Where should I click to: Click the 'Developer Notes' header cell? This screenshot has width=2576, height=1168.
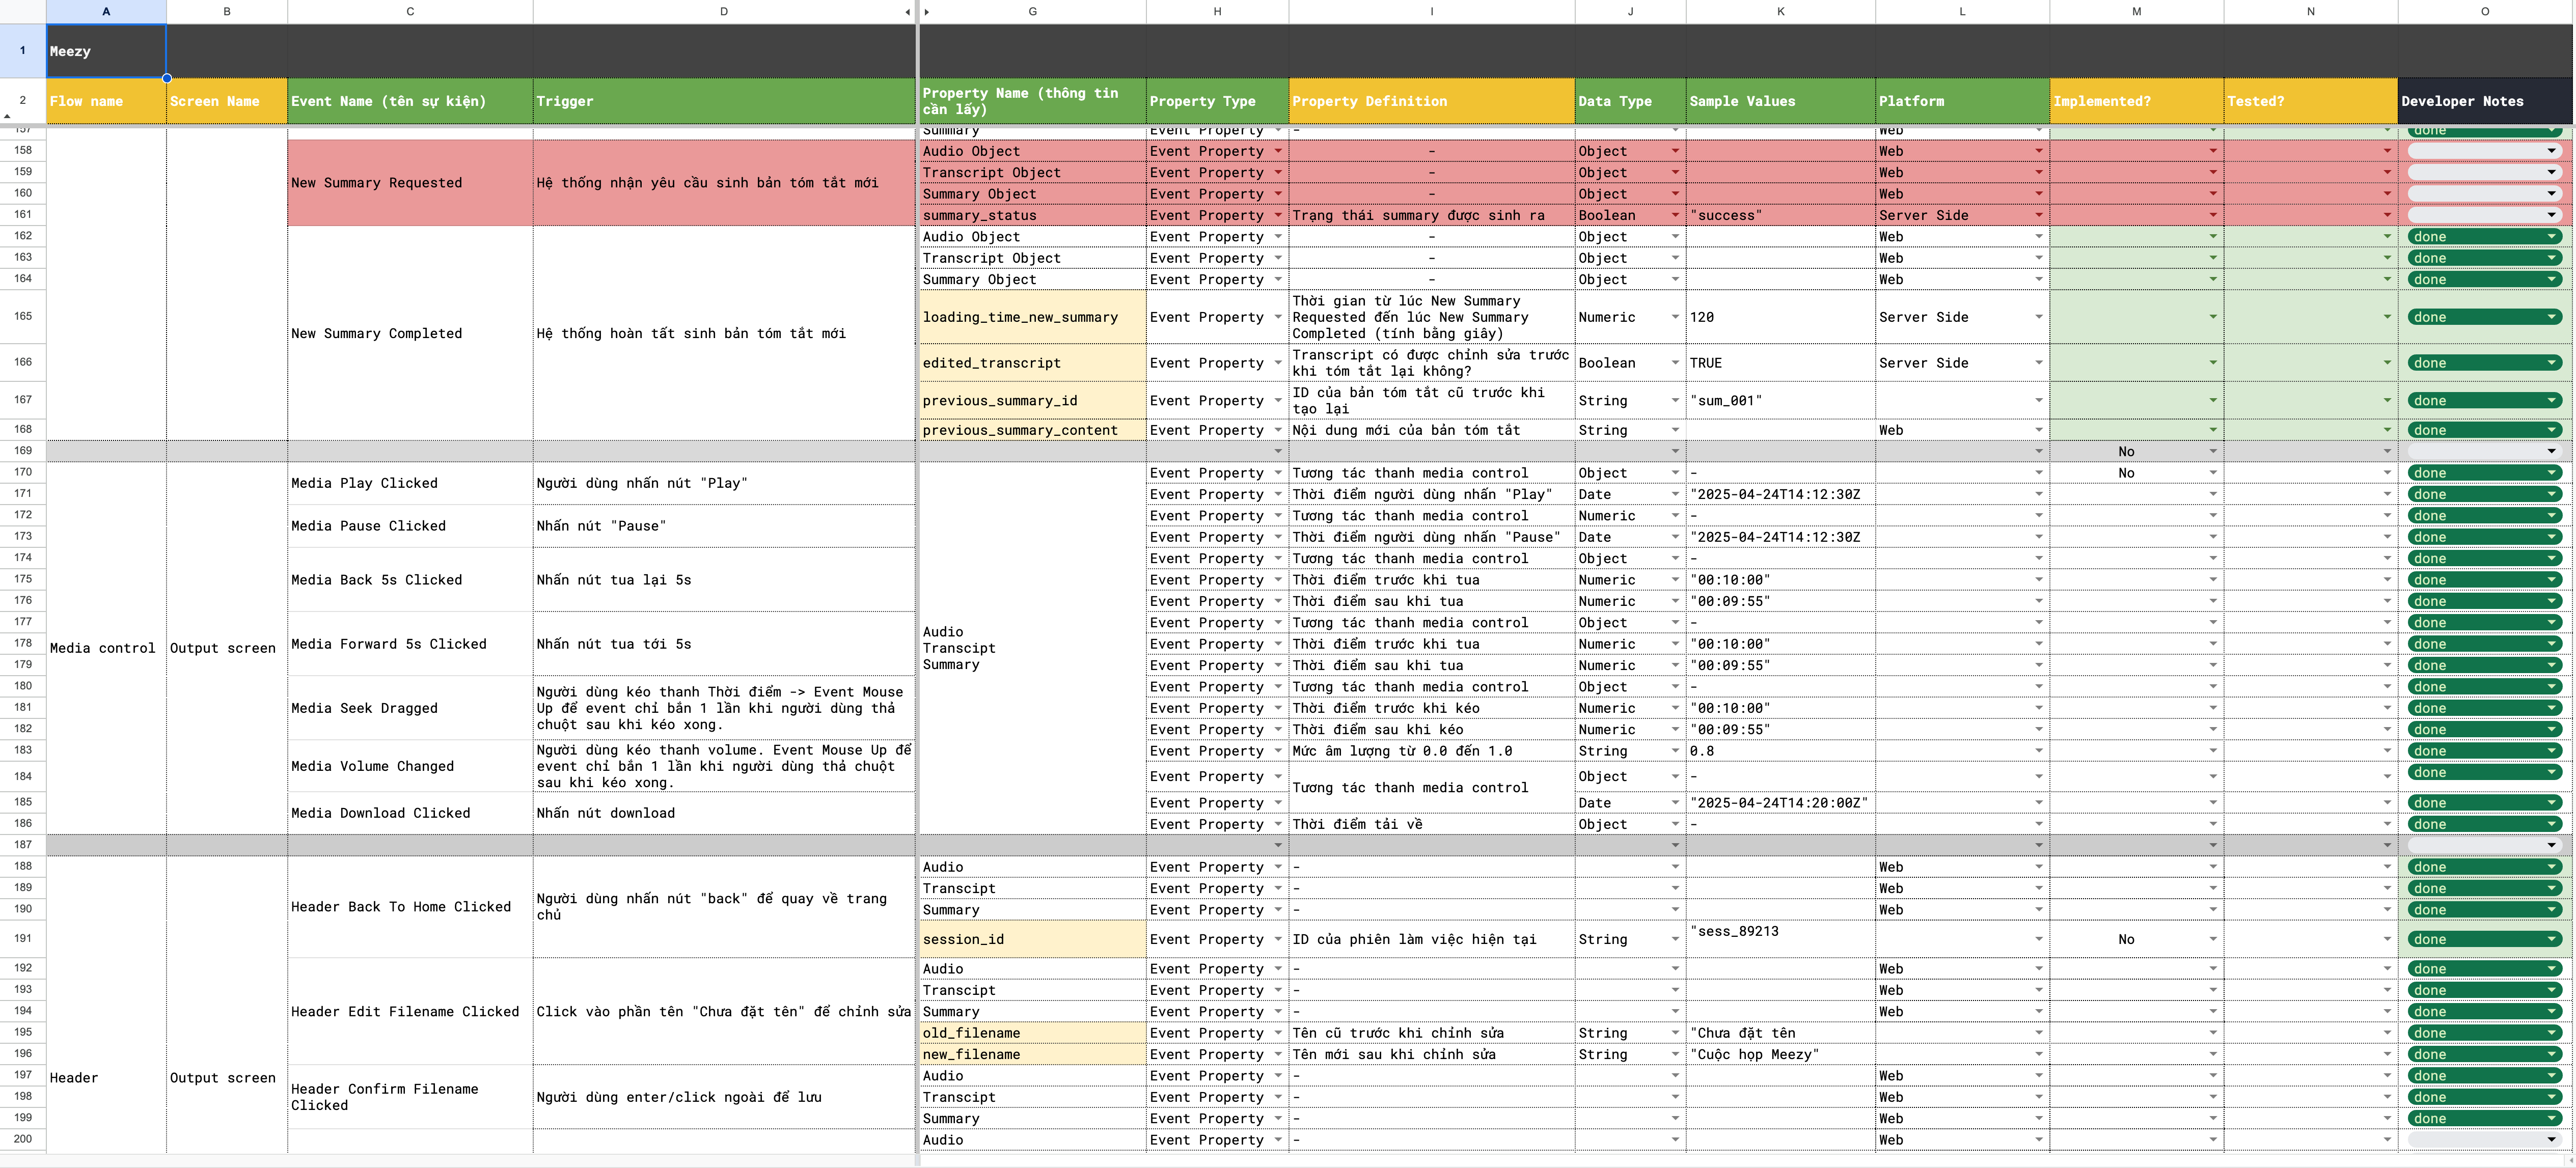(2484, 101)
